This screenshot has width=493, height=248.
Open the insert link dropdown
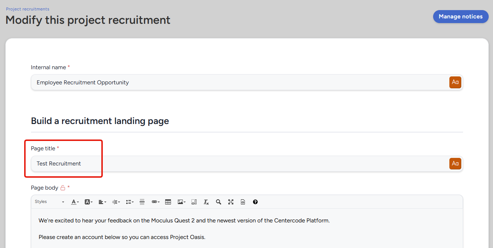[155, 202]
